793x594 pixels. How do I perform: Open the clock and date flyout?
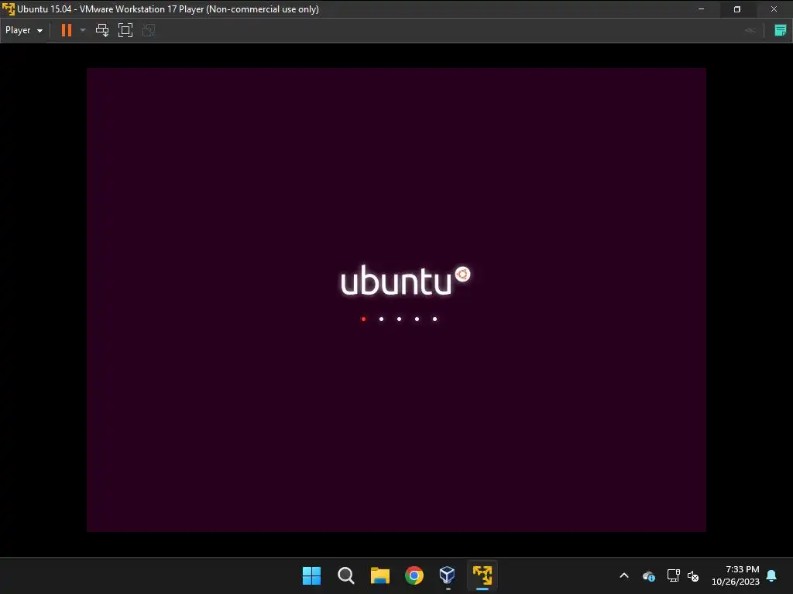pyautogui.click(x=736, y=575)
